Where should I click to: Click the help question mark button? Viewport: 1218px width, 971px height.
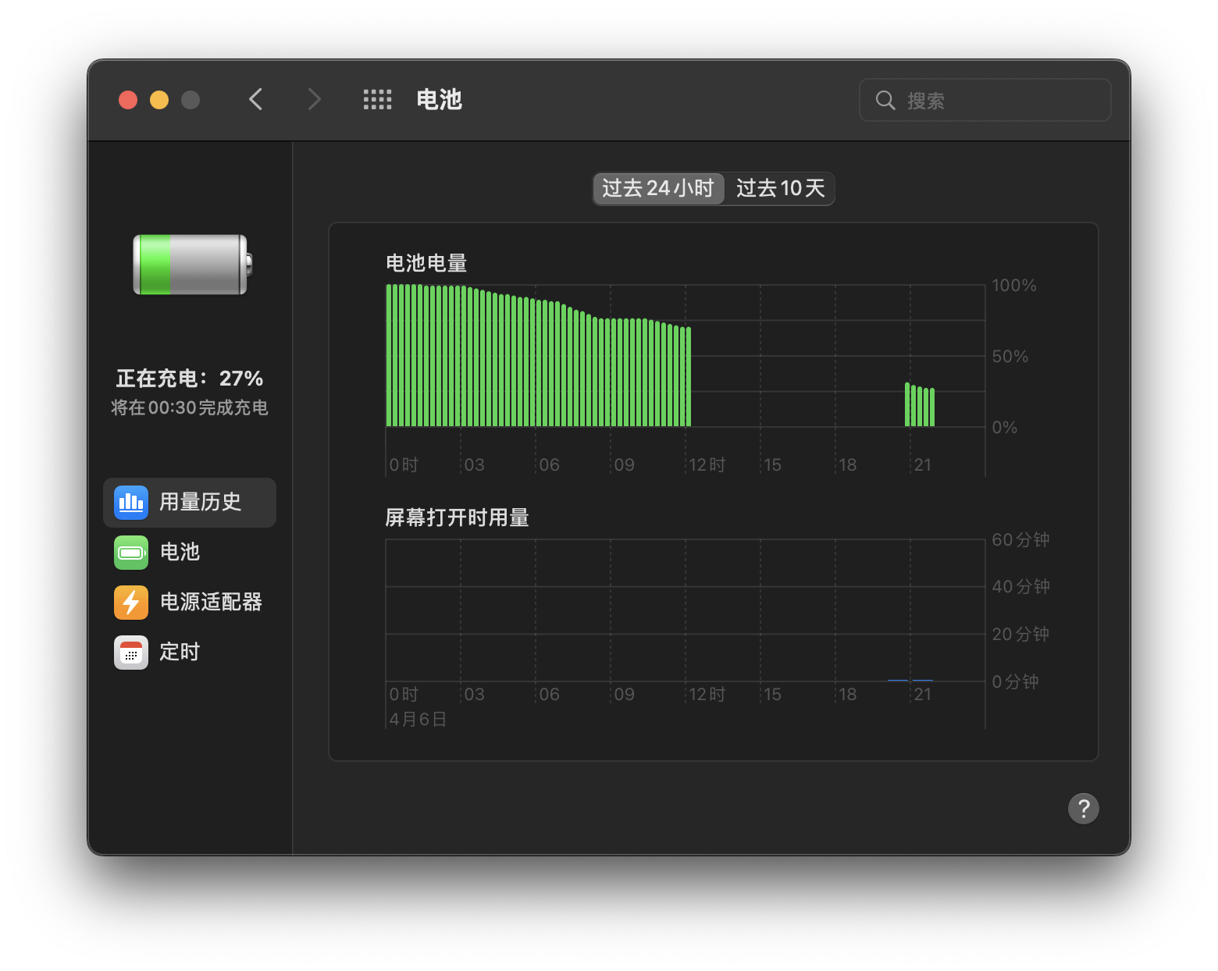1083,809
